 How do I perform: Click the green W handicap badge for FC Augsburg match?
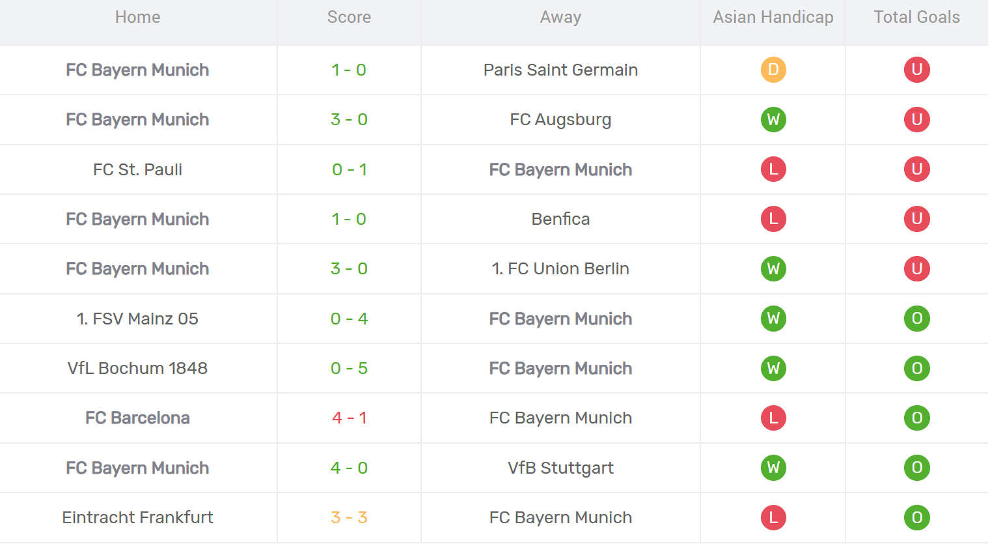(773, 120)
